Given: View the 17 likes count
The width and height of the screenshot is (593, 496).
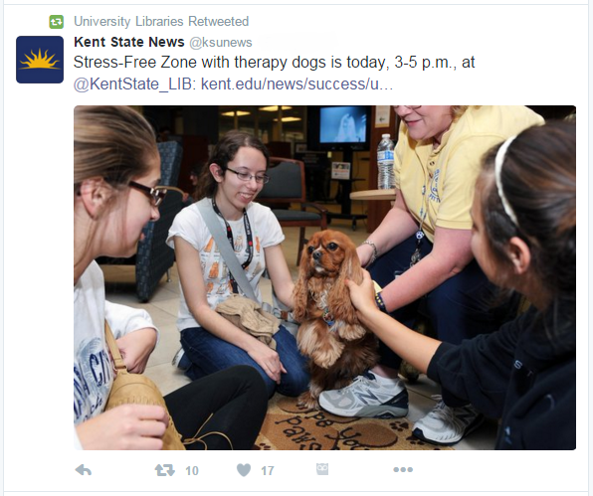Looking at the screenshot, I should click(x=268, y=471).
